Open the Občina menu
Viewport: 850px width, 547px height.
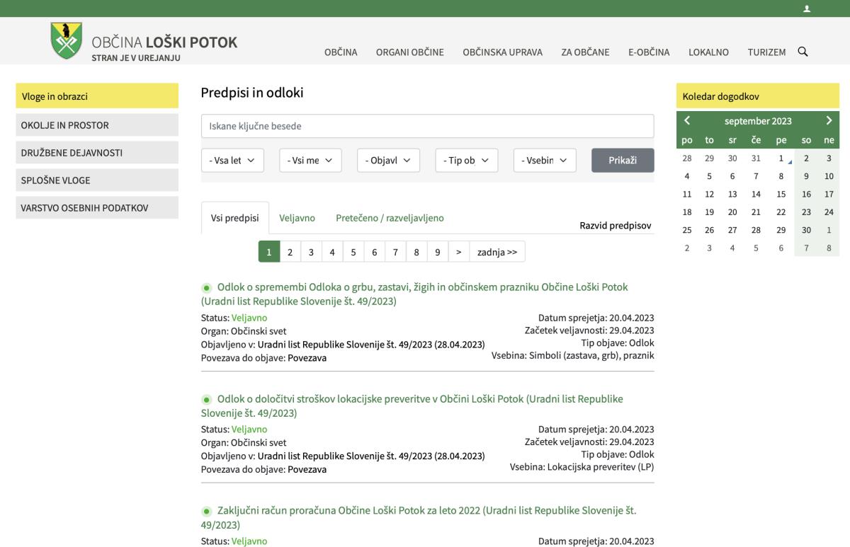pyautogui.click(x=341, y=52)
